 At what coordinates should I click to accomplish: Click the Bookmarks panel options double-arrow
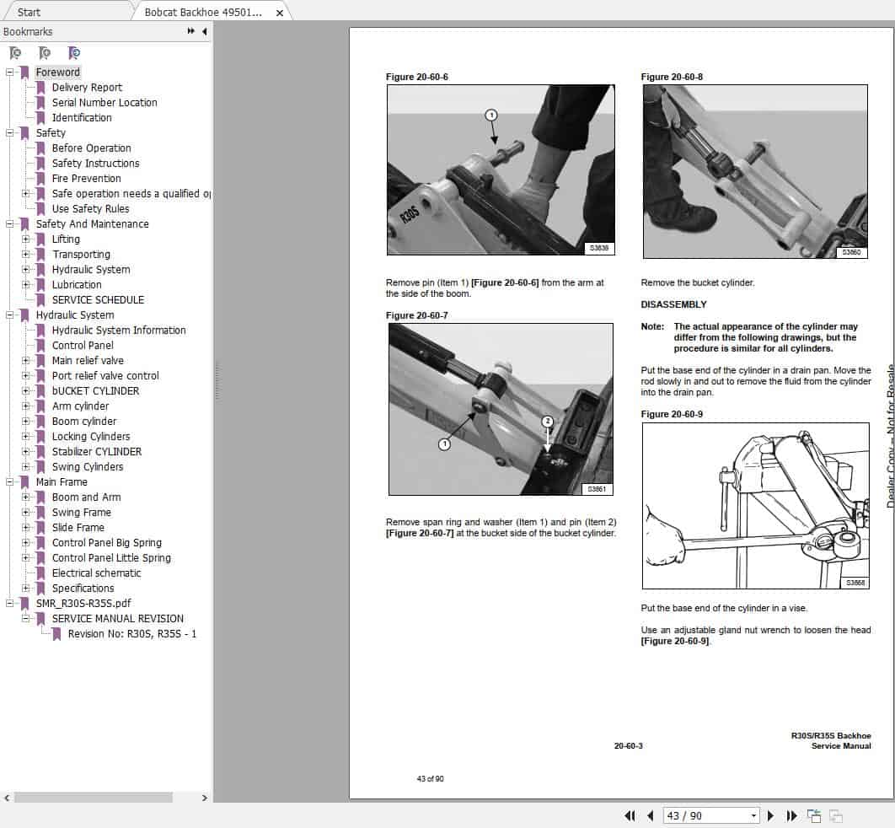(x=192, y=32)
